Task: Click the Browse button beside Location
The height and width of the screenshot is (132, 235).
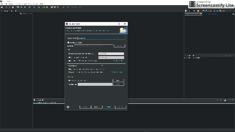Action: [119, 45]
